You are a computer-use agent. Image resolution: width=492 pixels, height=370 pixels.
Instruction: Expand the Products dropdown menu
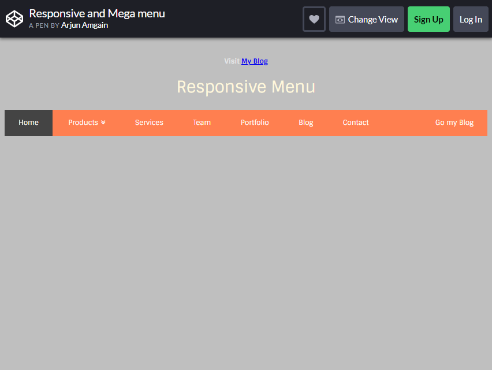87,123
